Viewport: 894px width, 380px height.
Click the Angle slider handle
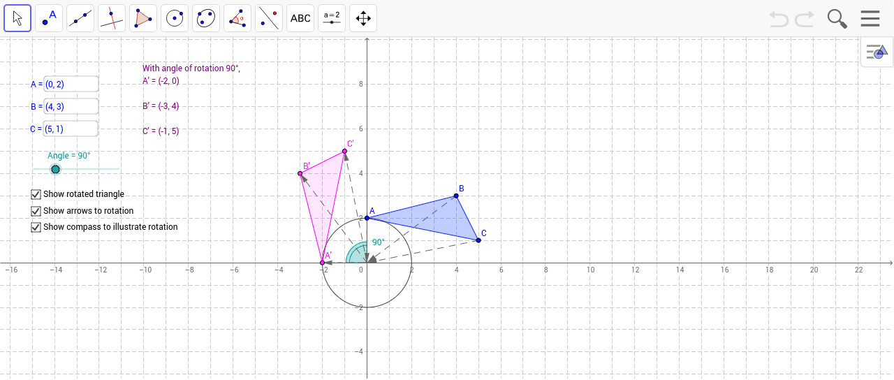(x=56, y=169)
